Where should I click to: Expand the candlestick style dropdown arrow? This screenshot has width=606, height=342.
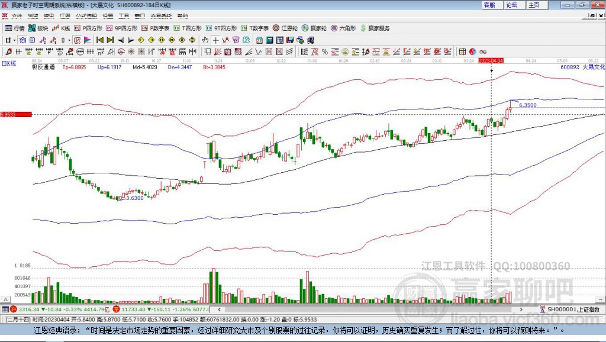coord(69,40)
